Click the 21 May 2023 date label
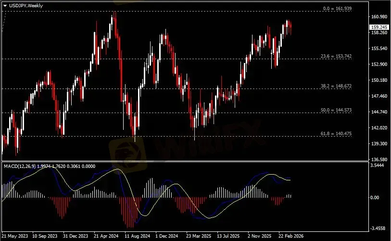 tap(15, 237)
